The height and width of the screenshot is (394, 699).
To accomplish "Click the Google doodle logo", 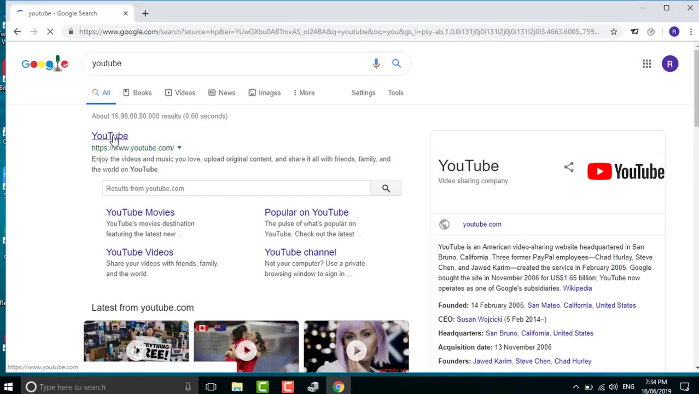I will click(x=45, y=63).
